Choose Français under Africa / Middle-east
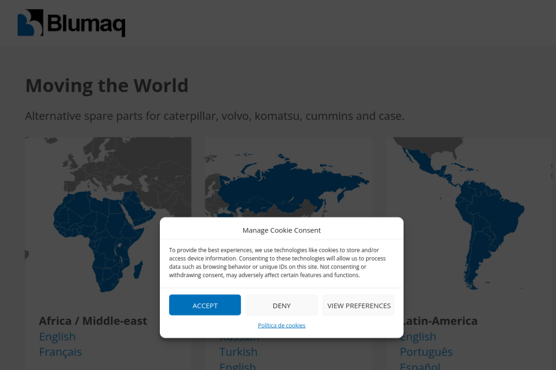 [60, 352]
